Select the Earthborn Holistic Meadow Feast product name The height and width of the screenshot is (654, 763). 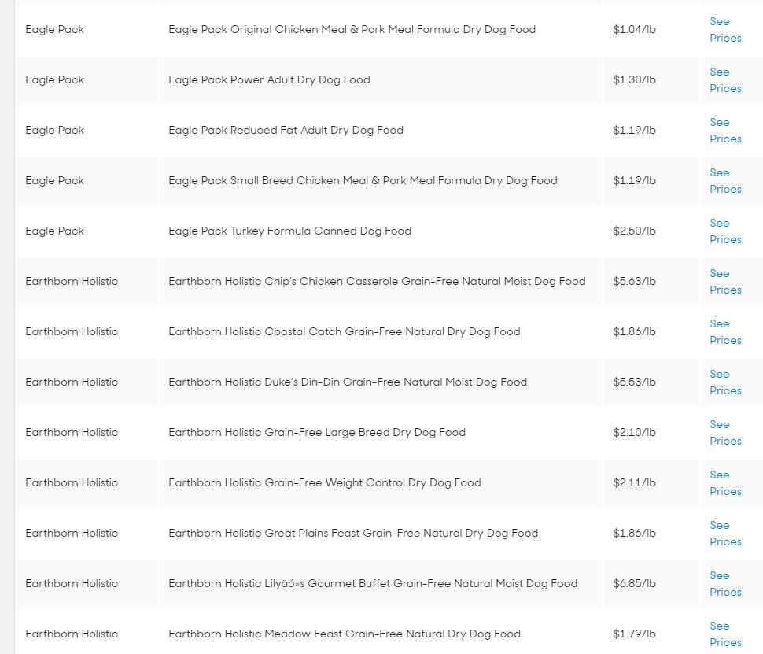pos(344,634)
